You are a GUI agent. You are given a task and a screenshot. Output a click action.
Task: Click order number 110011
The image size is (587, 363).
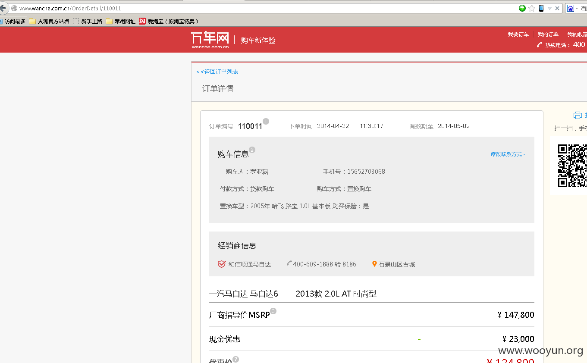250,126
